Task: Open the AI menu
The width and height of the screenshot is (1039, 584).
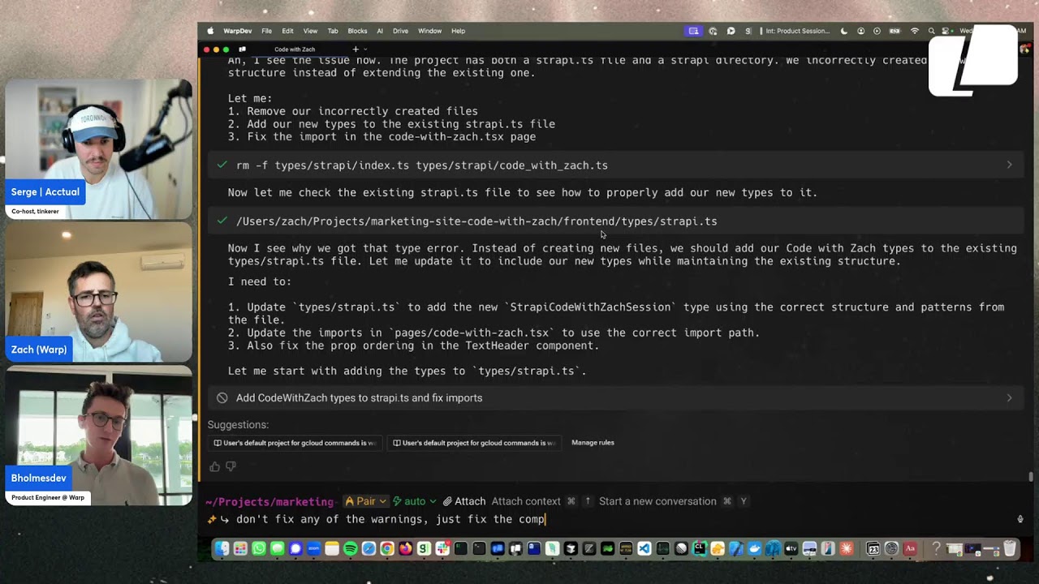Action: point(380,31)
